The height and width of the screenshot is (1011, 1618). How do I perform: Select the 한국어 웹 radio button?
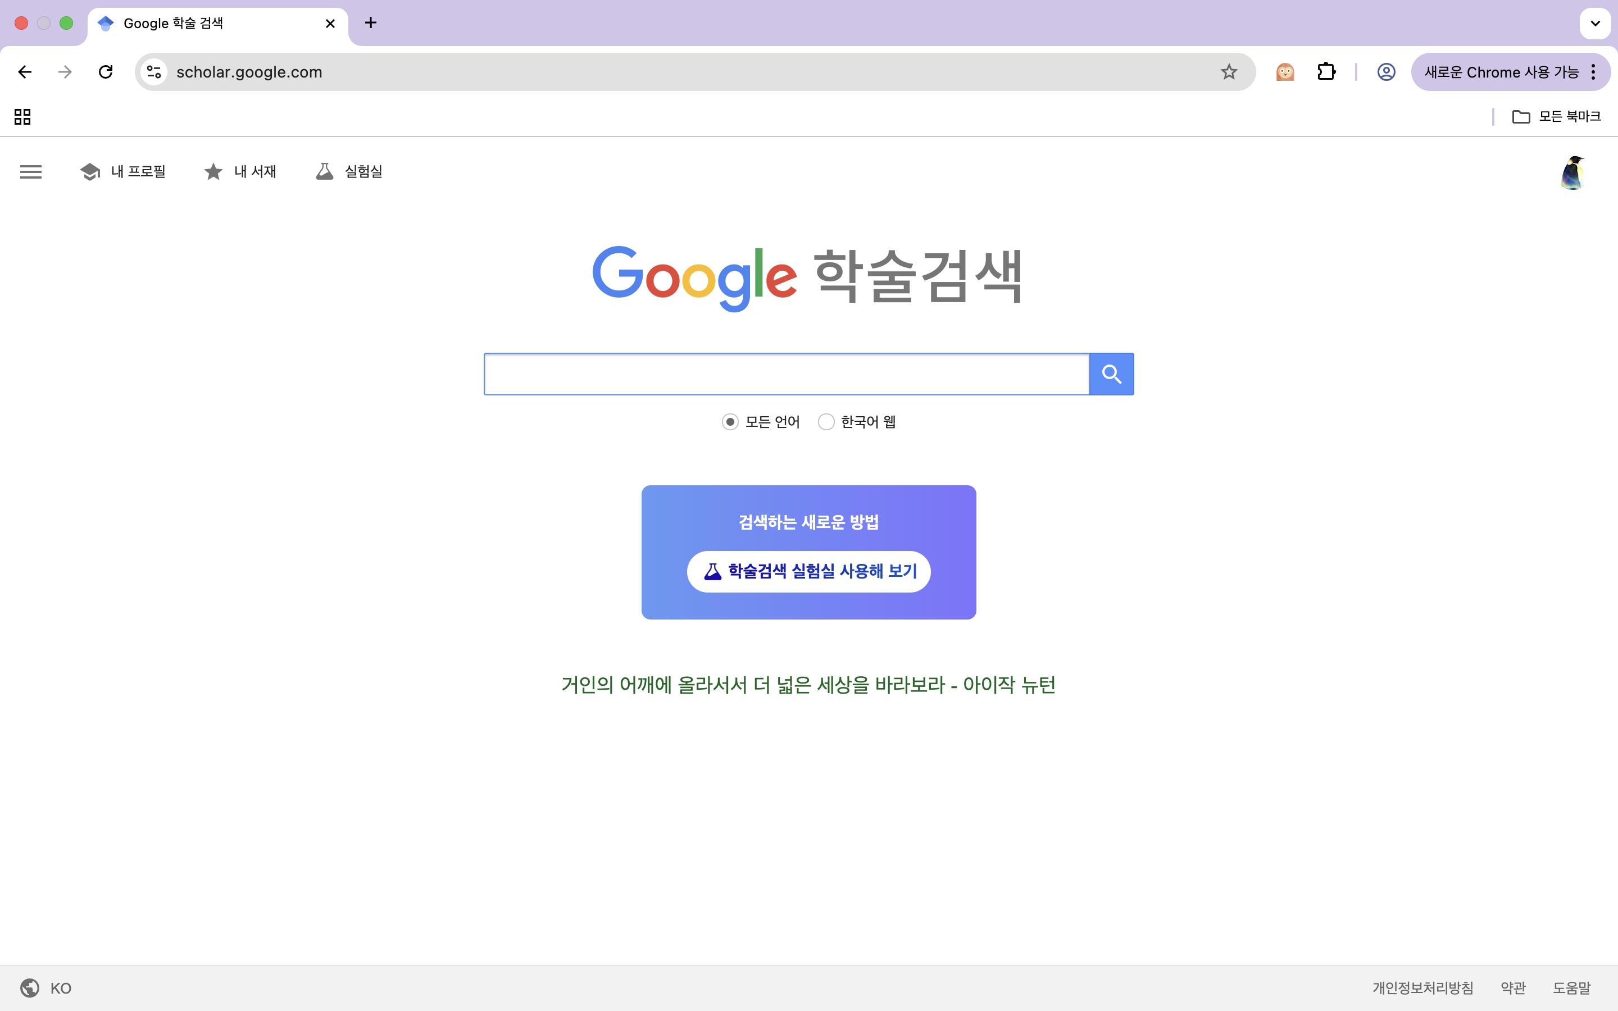tap(826, 421)
